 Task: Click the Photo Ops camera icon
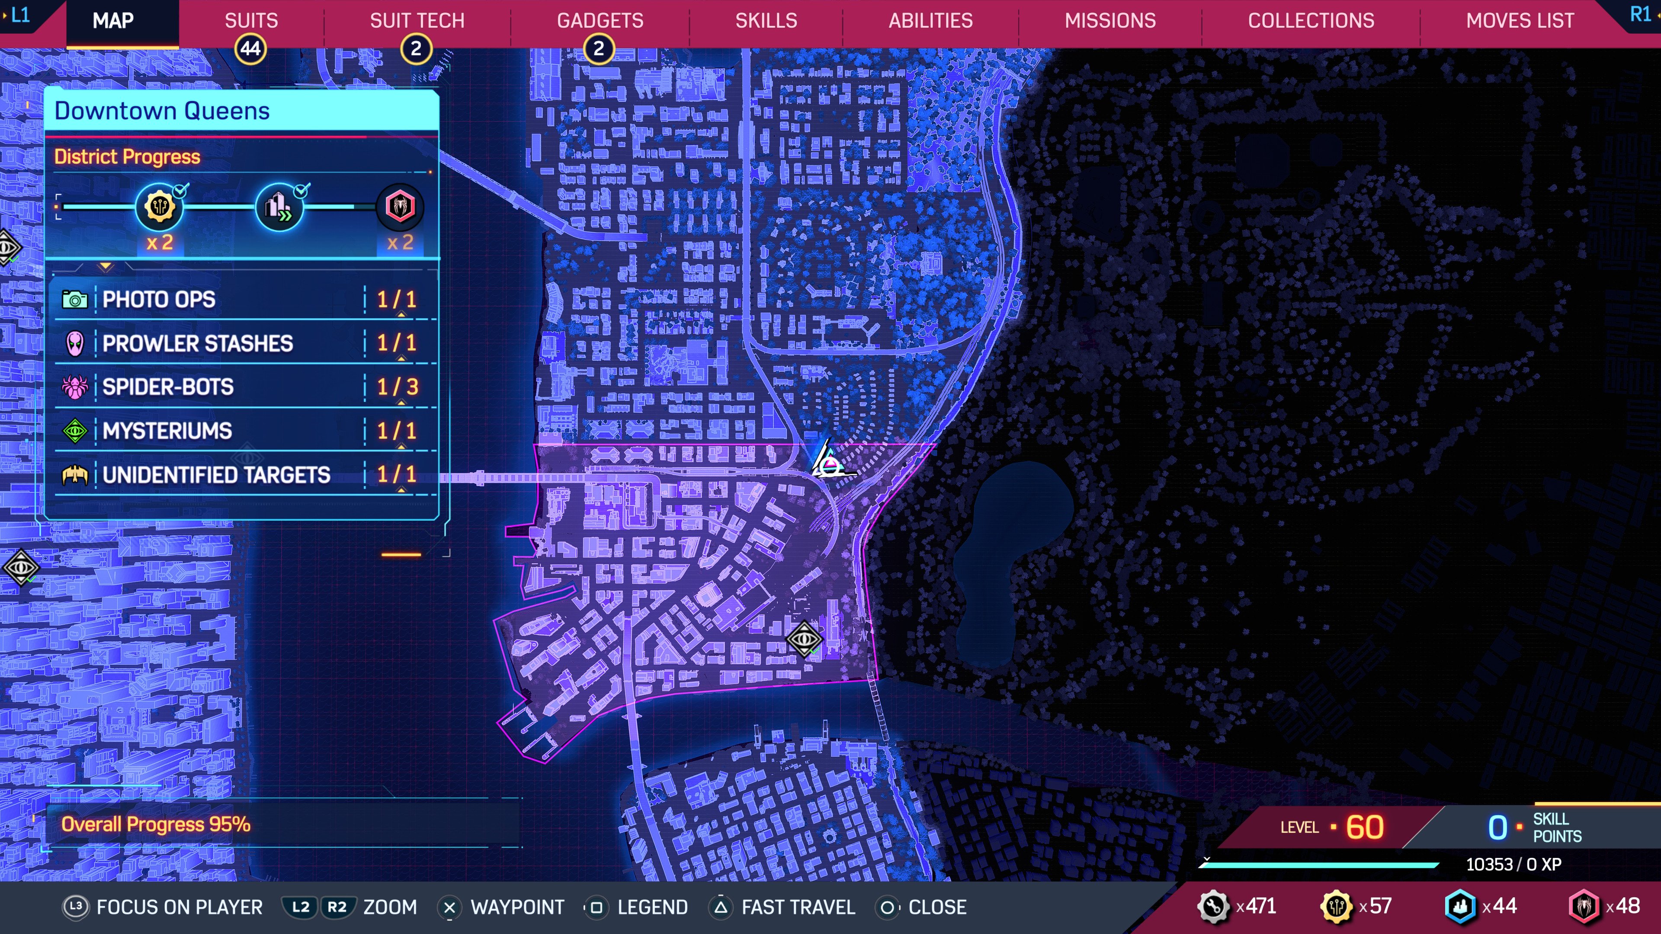[75, 300]
